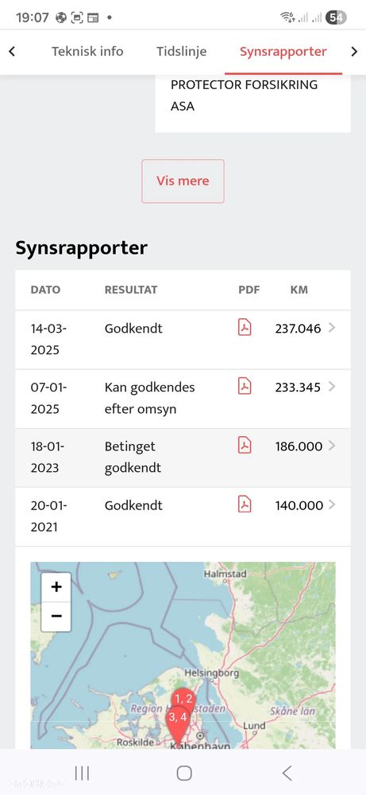Screen dimensions: 366x795
Task: Show next tabs with right arrow
Action: point(354,51)
